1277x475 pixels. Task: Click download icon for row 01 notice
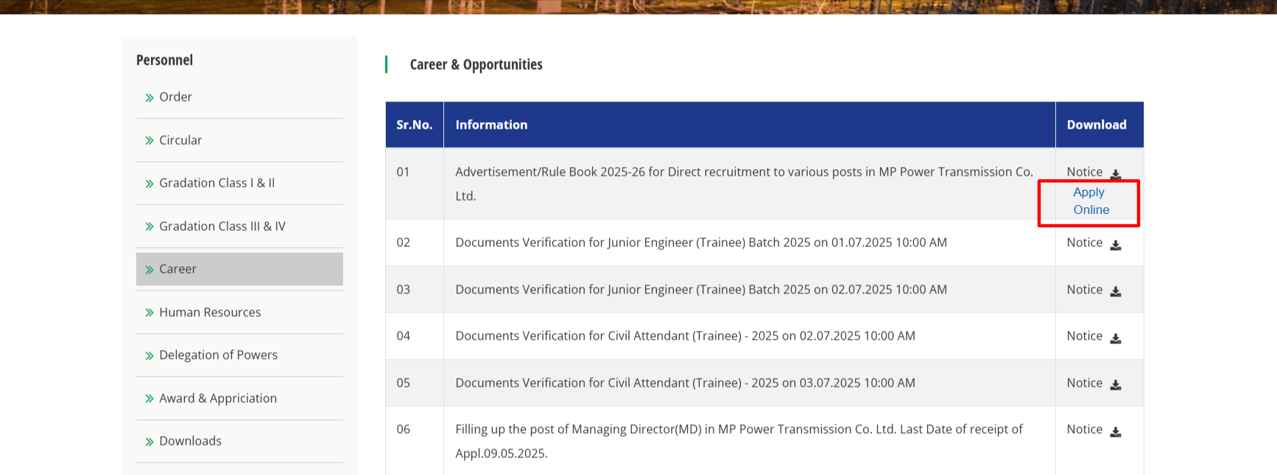(x=1116, y=174)
